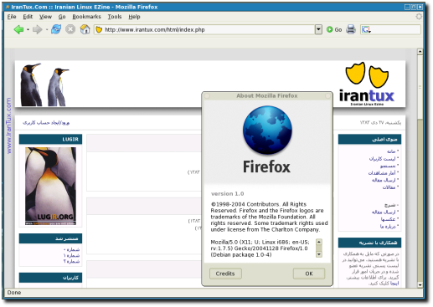Open the Back history dropdown arrow
This screenshot has width=433, height=307.
click(28, 29)
